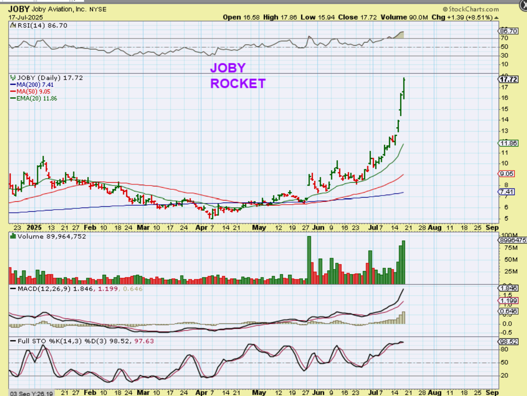Click the NYSE exchange label
527x396 pixels.
pos(98,9)
